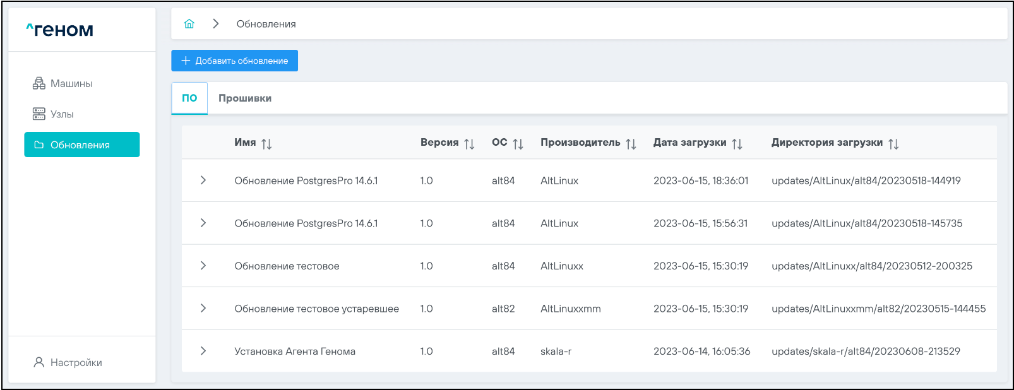Image resolution: width=1014 pixels, height=390 pixels.
Task: Click the Геном logo
Action: coord(60,30)
